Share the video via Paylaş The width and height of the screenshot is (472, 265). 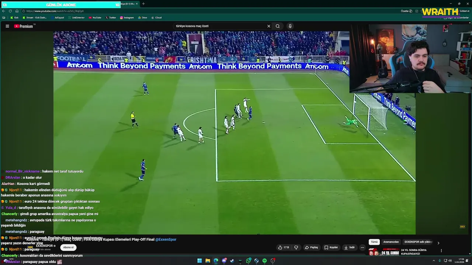click(x=311, y=247)
